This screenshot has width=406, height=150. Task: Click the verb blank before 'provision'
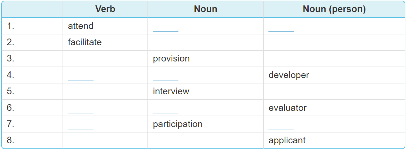[x=81, y=61]
